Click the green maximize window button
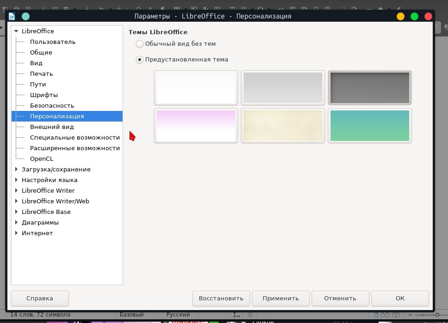This screenshot has height=323, width=448. 414,16
